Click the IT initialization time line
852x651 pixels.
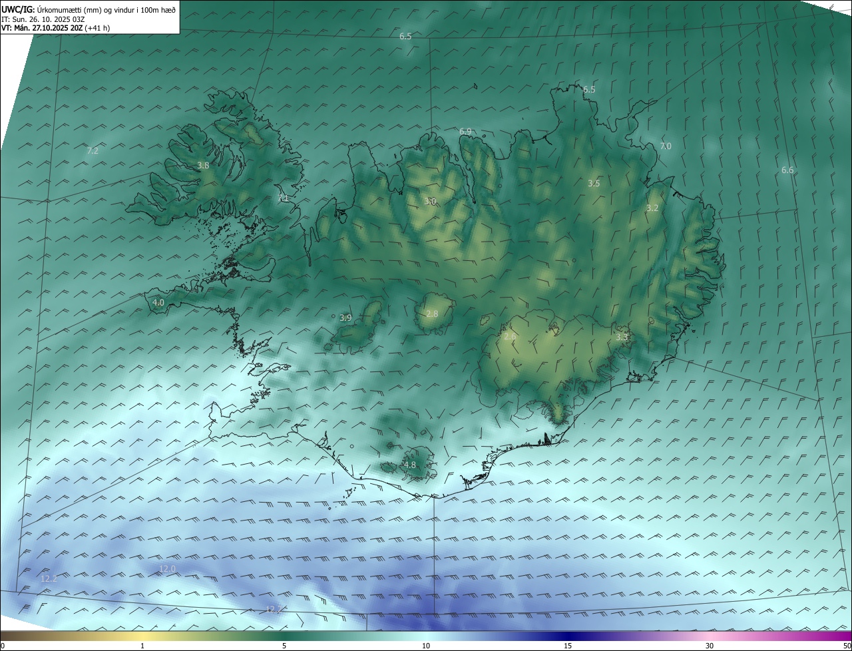(x=43, y=19)
